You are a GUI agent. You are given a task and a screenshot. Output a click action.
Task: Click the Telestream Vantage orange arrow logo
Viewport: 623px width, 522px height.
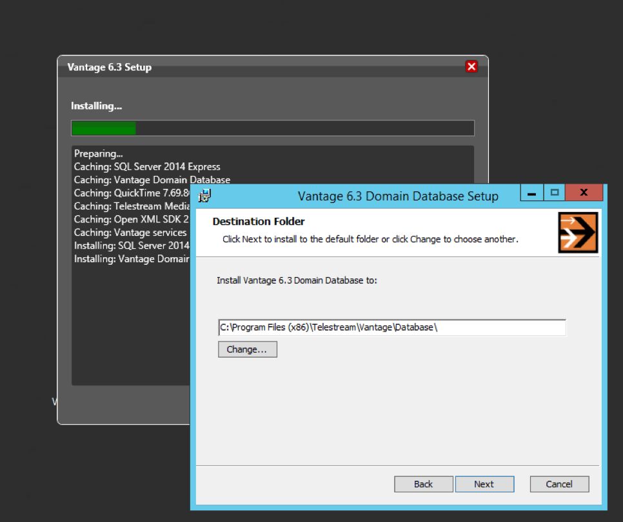[578, 232]
